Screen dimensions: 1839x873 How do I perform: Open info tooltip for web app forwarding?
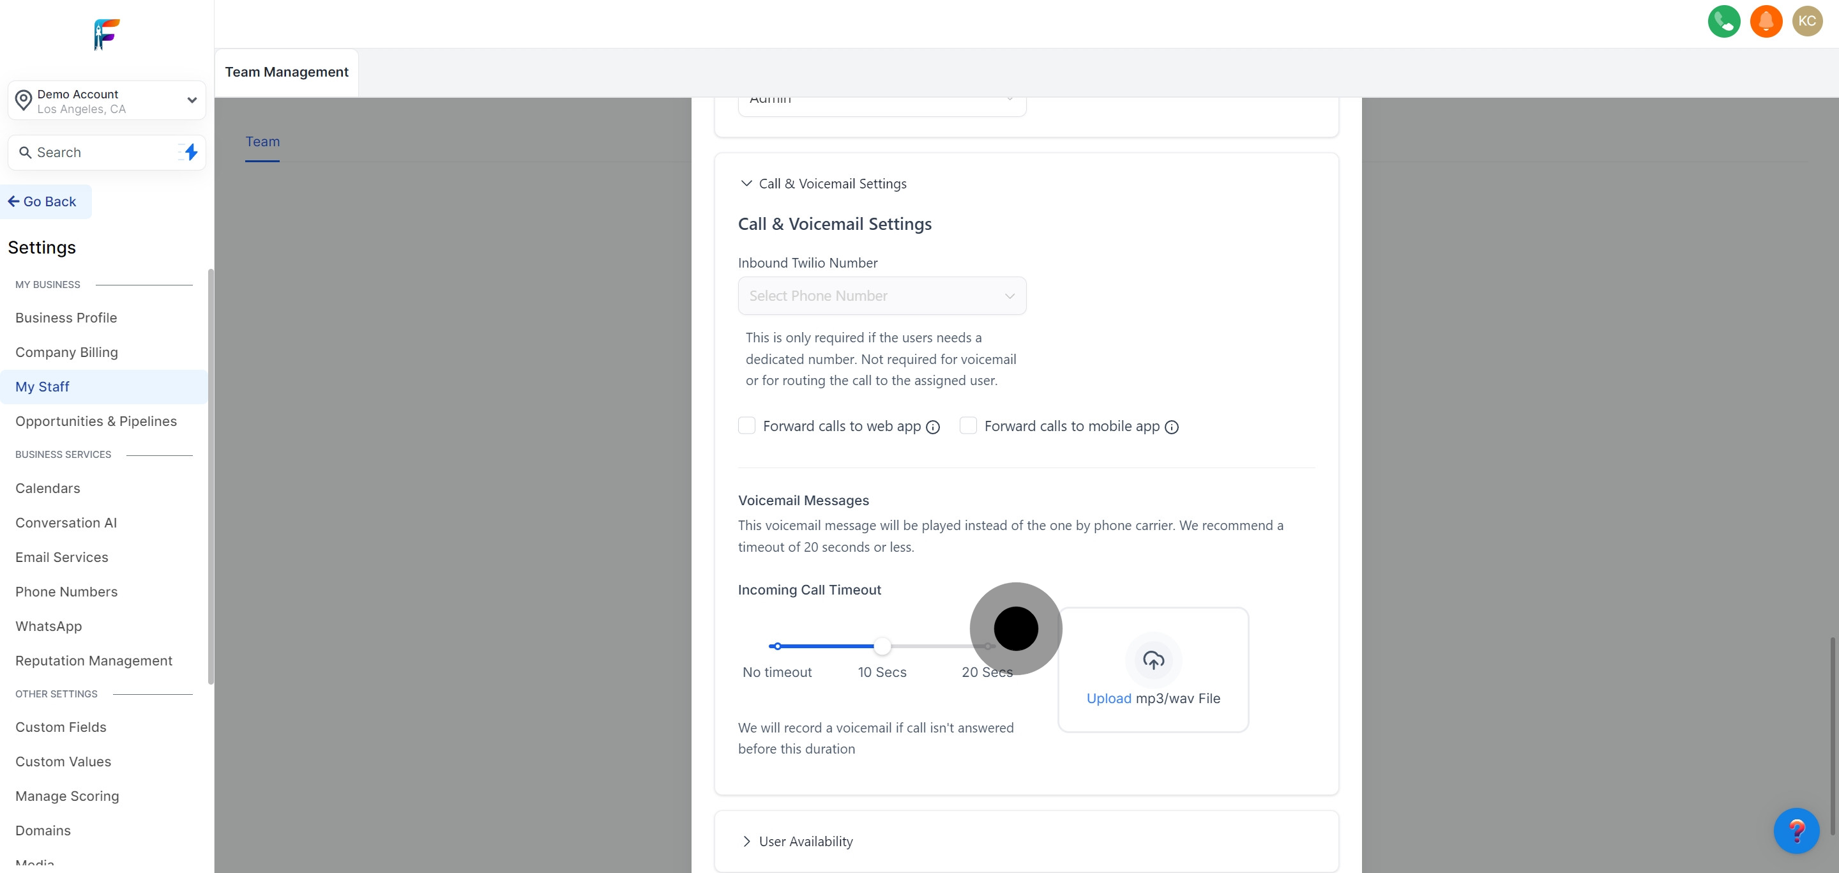[x=932, y=427]
